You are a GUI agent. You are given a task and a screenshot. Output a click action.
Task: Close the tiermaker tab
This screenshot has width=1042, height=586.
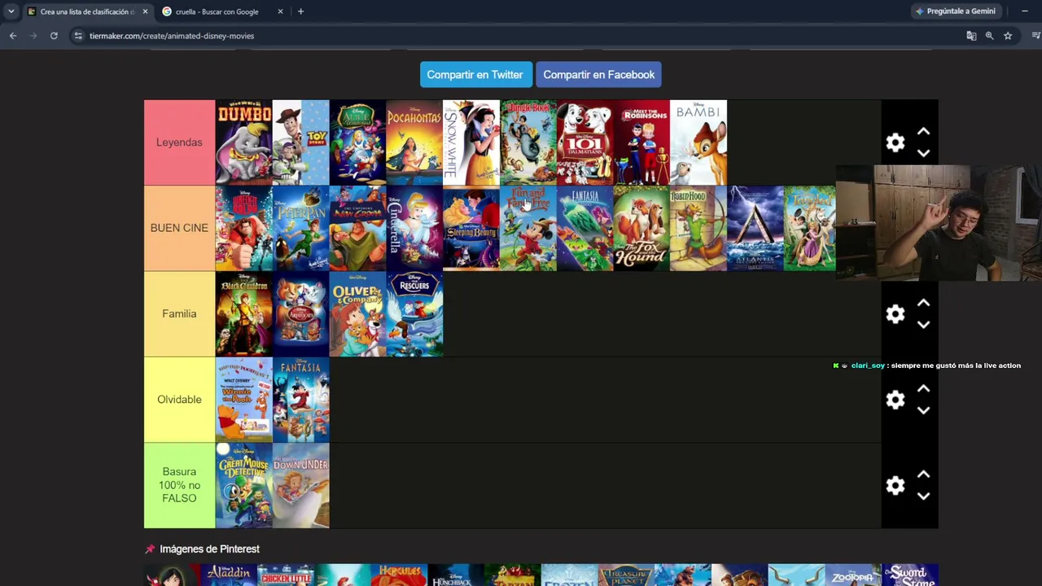[x=145, y=11]
